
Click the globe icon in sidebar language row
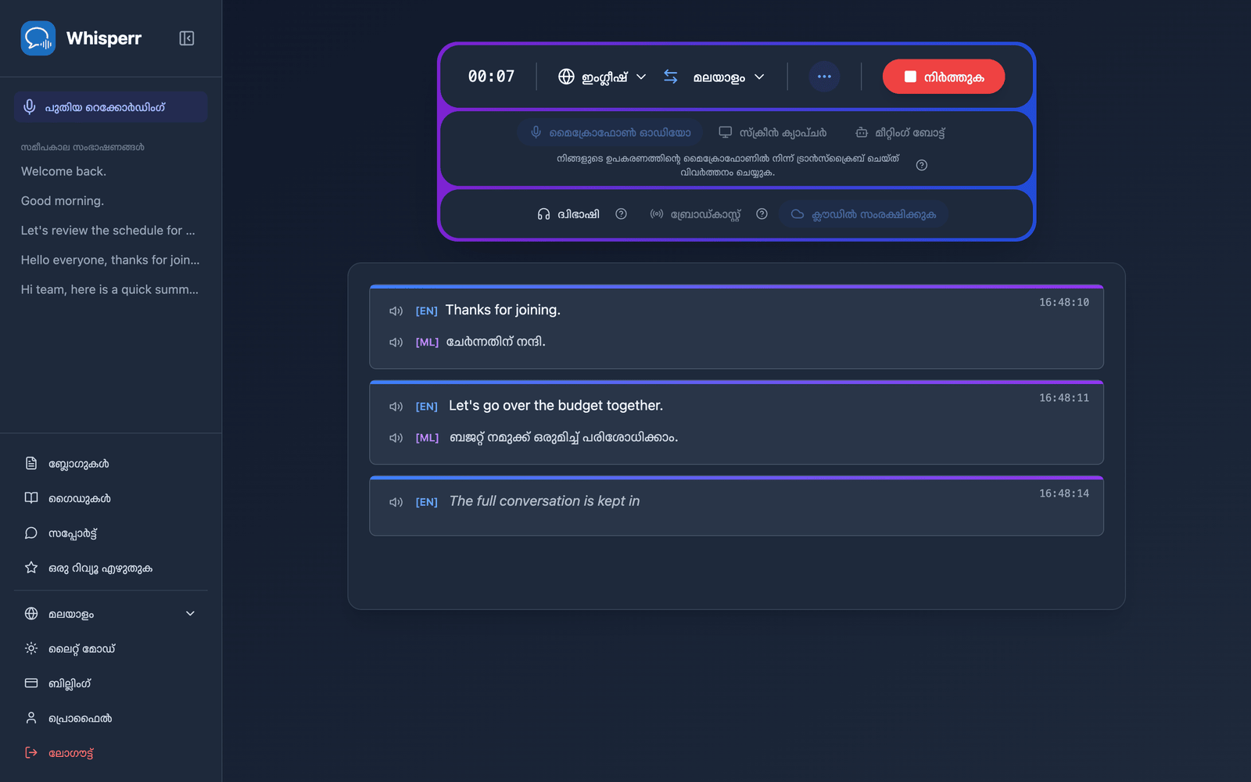(x=31, y=614)
